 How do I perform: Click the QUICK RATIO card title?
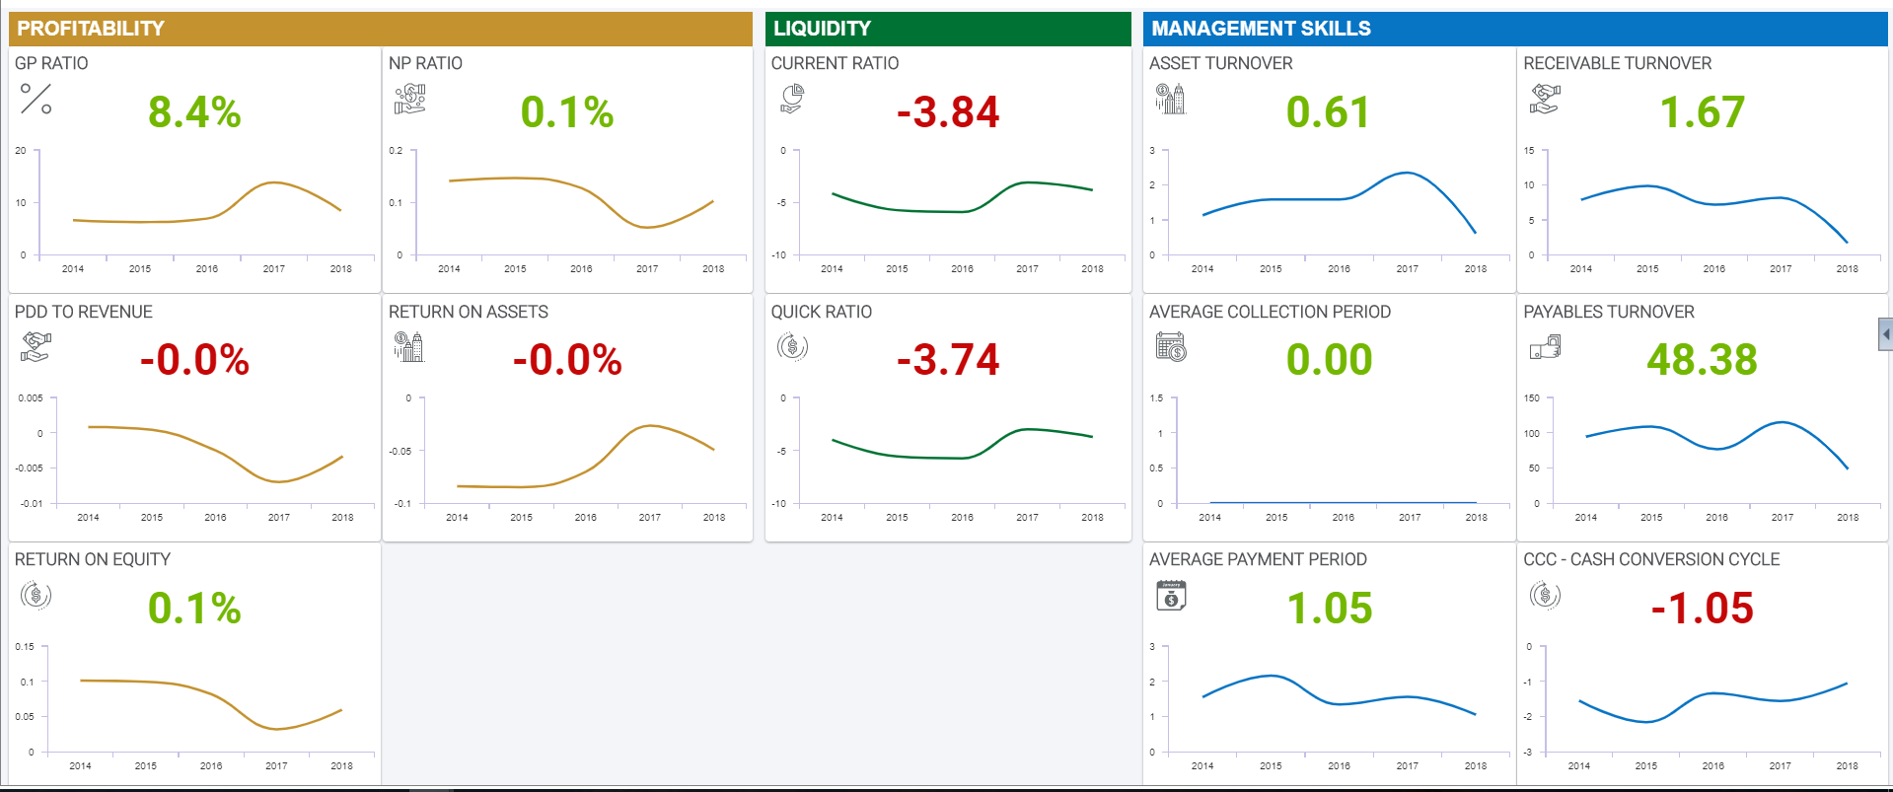point(822,312)
